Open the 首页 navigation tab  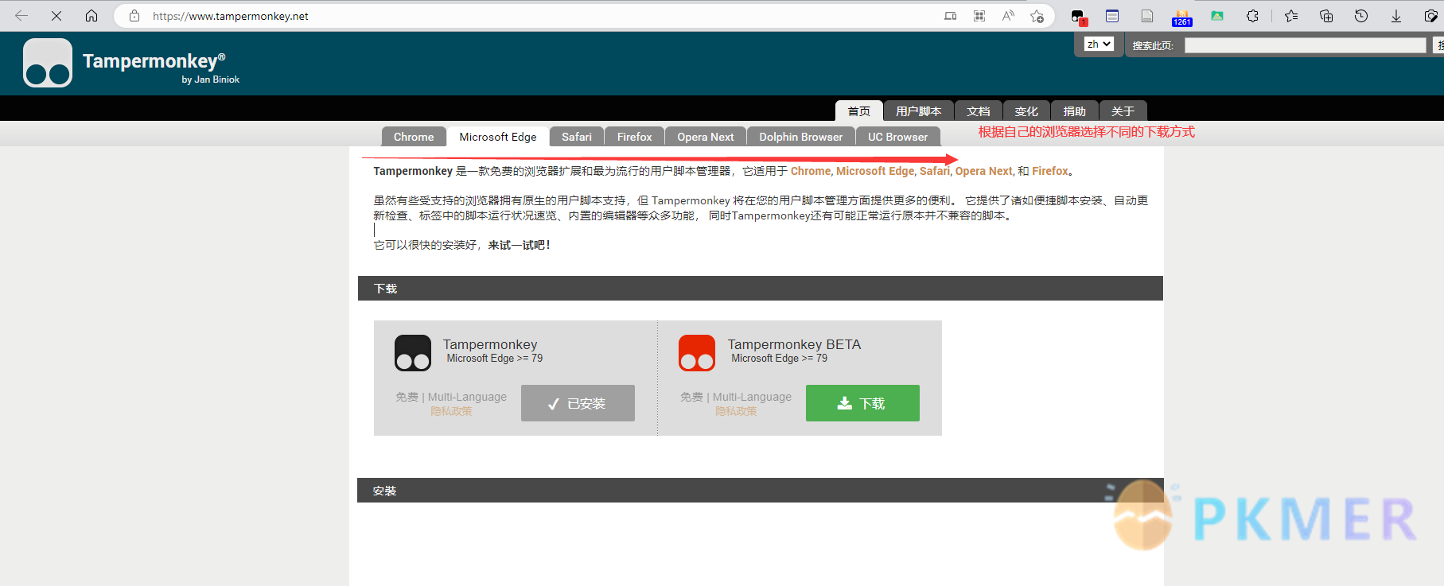click(x=859, y=111)
